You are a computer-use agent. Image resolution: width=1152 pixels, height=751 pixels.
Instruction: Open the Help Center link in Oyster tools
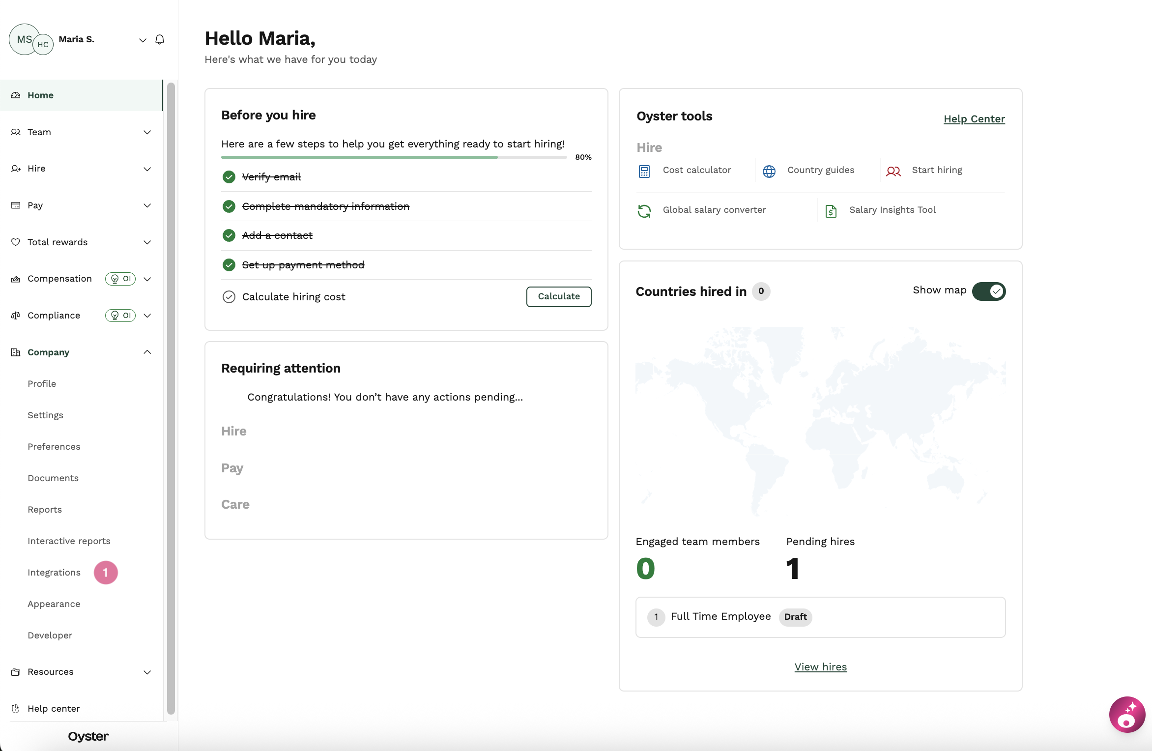click(974, 119)
